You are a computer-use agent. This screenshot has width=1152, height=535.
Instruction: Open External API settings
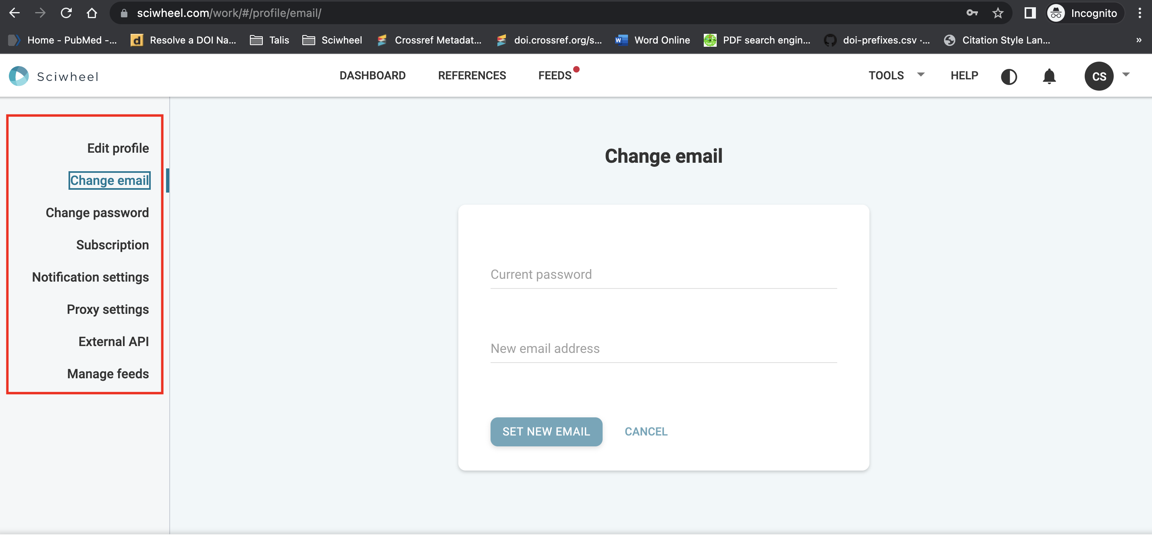(x=114, y=342)
